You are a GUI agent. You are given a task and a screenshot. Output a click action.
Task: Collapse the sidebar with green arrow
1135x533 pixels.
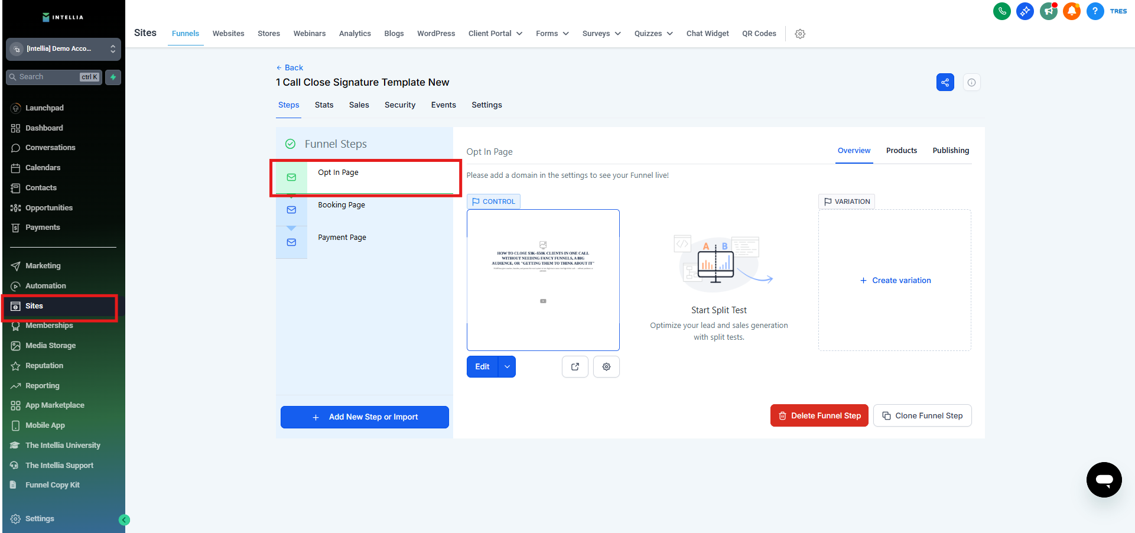click(124, 520)
